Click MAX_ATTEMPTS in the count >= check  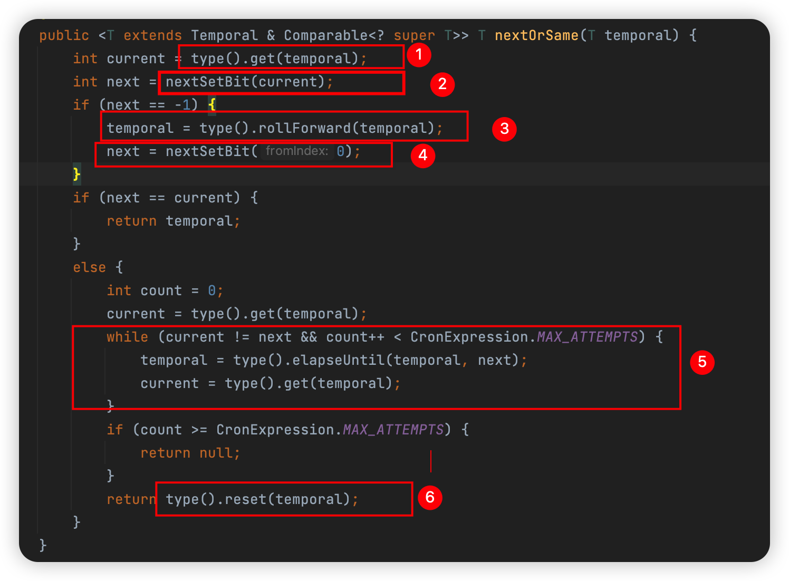[393, 430]
